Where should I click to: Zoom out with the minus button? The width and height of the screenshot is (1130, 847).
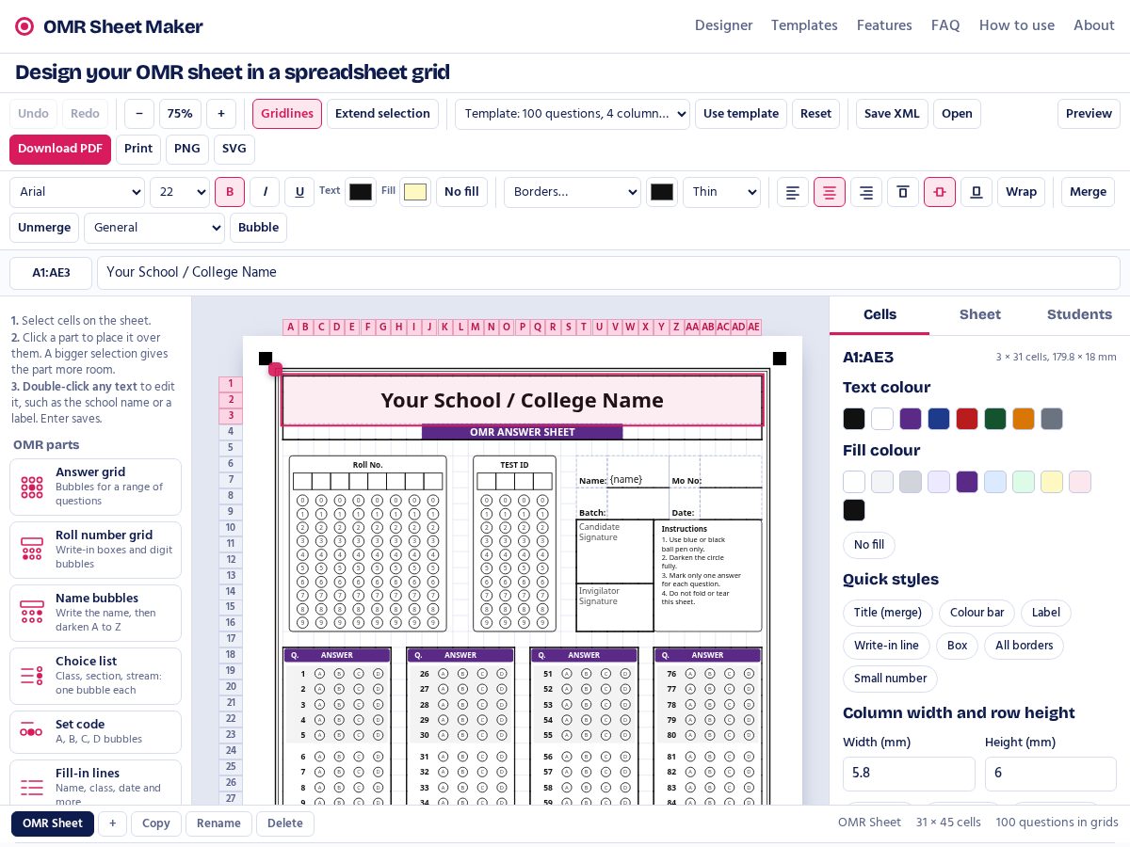139,114
